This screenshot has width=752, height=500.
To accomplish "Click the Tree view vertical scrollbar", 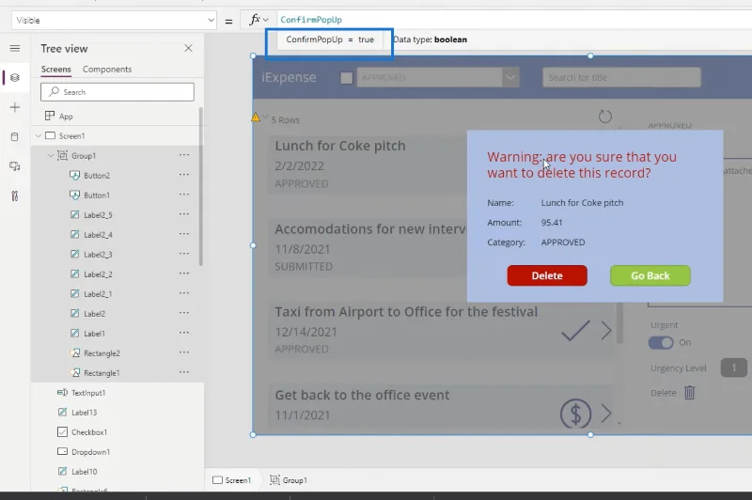I will (x=201, y=186).
